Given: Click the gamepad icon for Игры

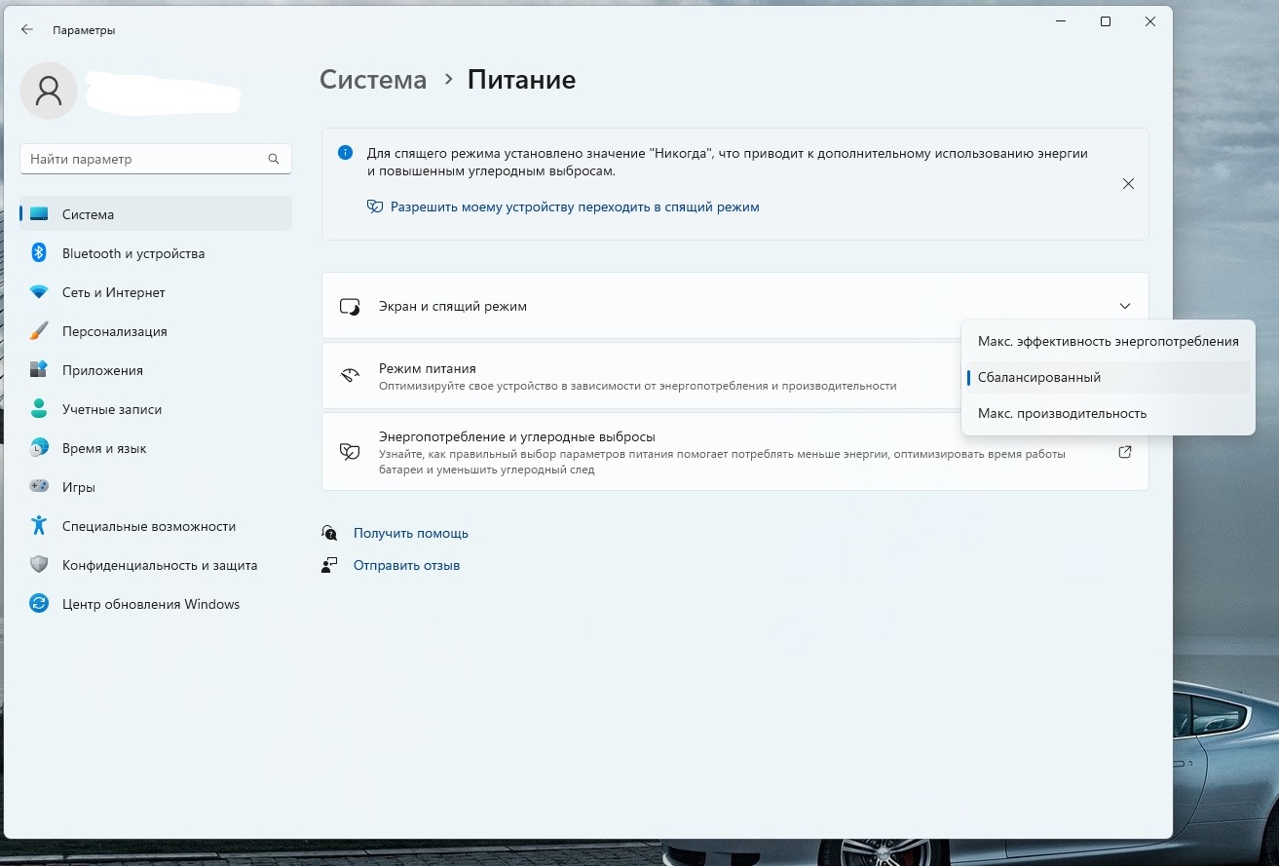Looking at the screenshot, I should tap(39, 486).
